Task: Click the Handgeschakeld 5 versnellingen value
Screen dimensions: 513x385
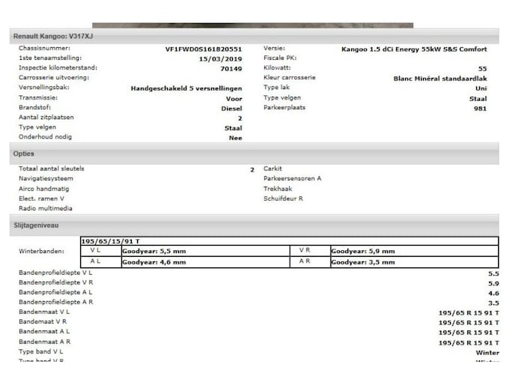Action: (x=186, y=88)
